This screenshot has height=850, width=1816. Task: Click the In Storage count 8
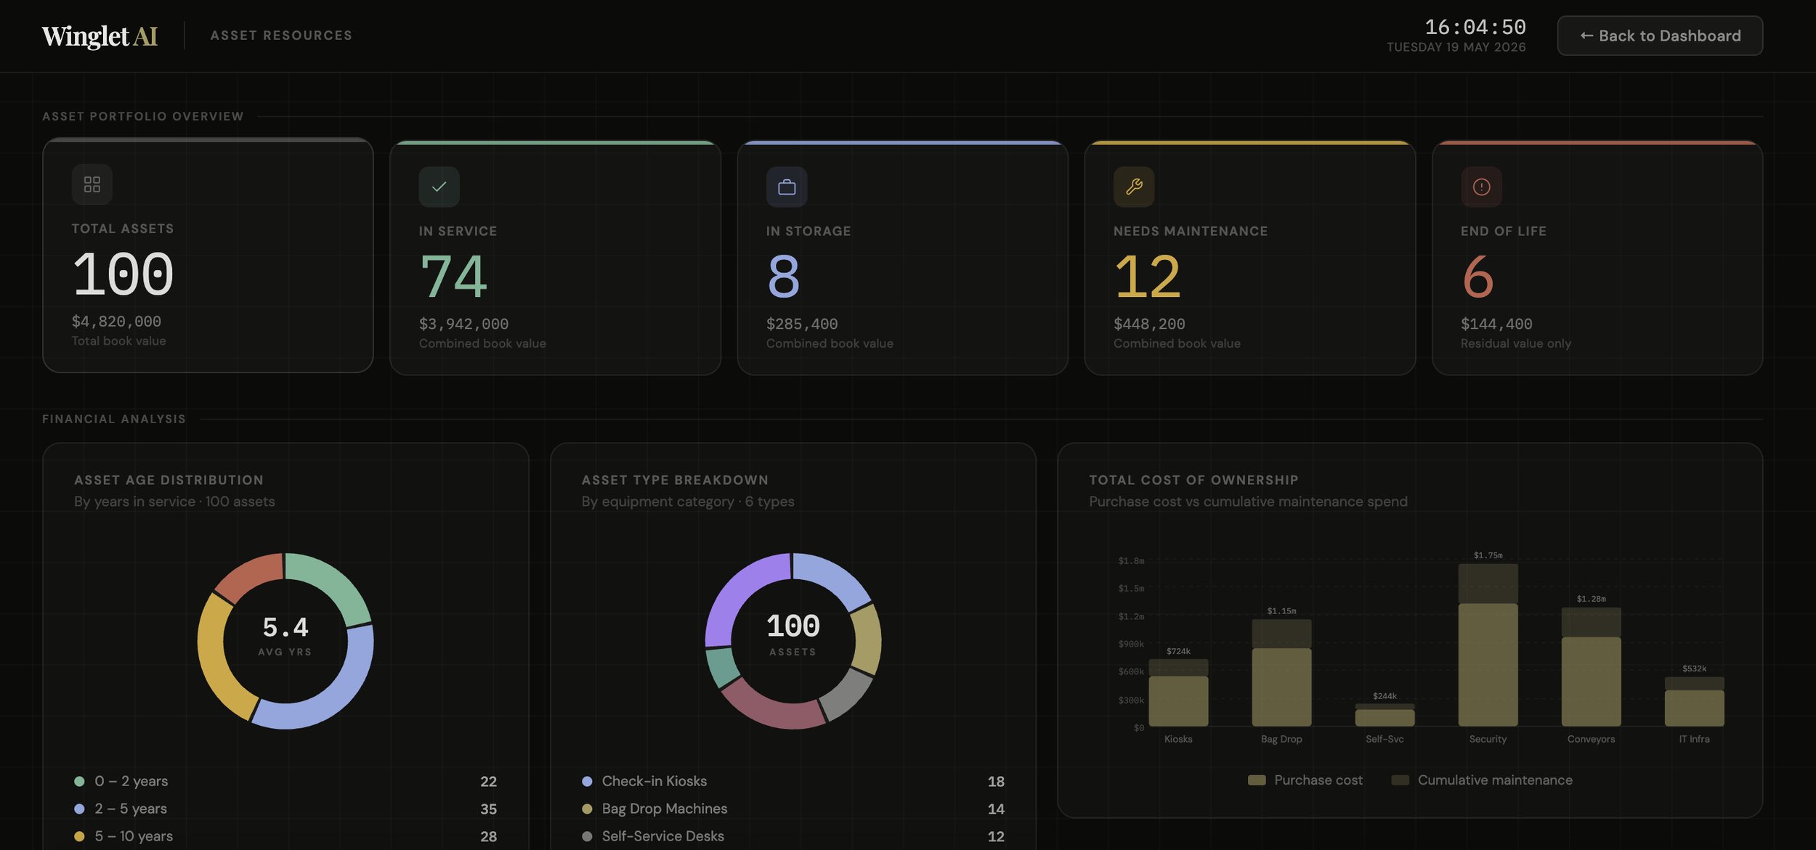click(784, 277)
